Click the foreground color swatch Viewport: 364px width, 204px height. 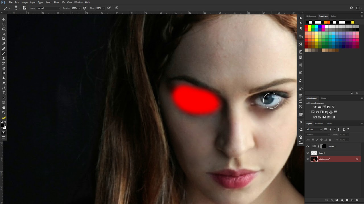click(x=3, y=126)
